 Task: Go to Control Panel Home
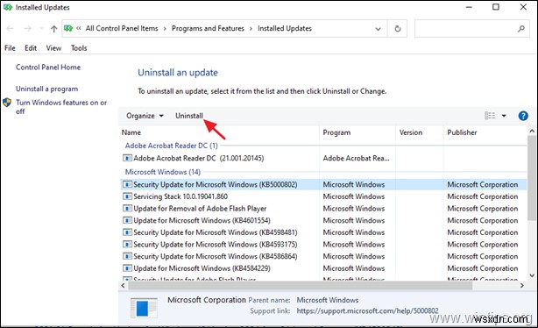[x=48, y=68]
